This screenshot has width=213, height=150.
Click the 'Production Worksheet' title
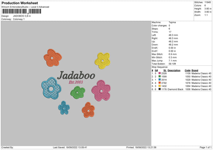20,3
